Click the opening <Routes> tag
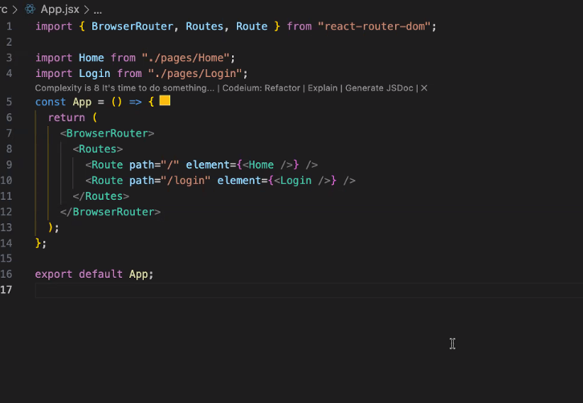This screenshot has height=403, width=583. pyautogui.click(x=97, y=149)
